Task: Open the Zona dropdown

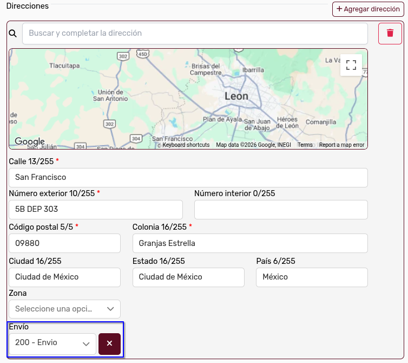Action: pos(64,309)
